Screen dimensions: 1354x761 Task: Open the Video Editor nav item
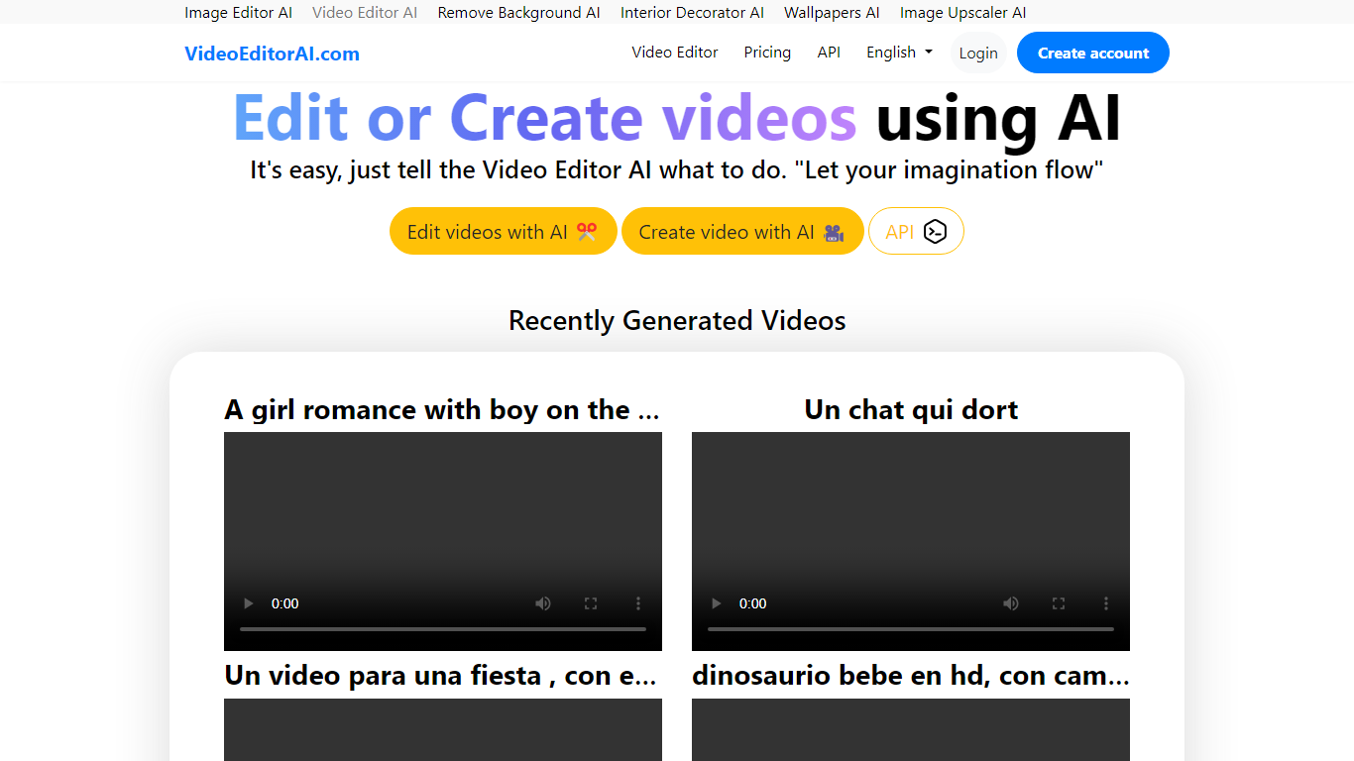674,53
